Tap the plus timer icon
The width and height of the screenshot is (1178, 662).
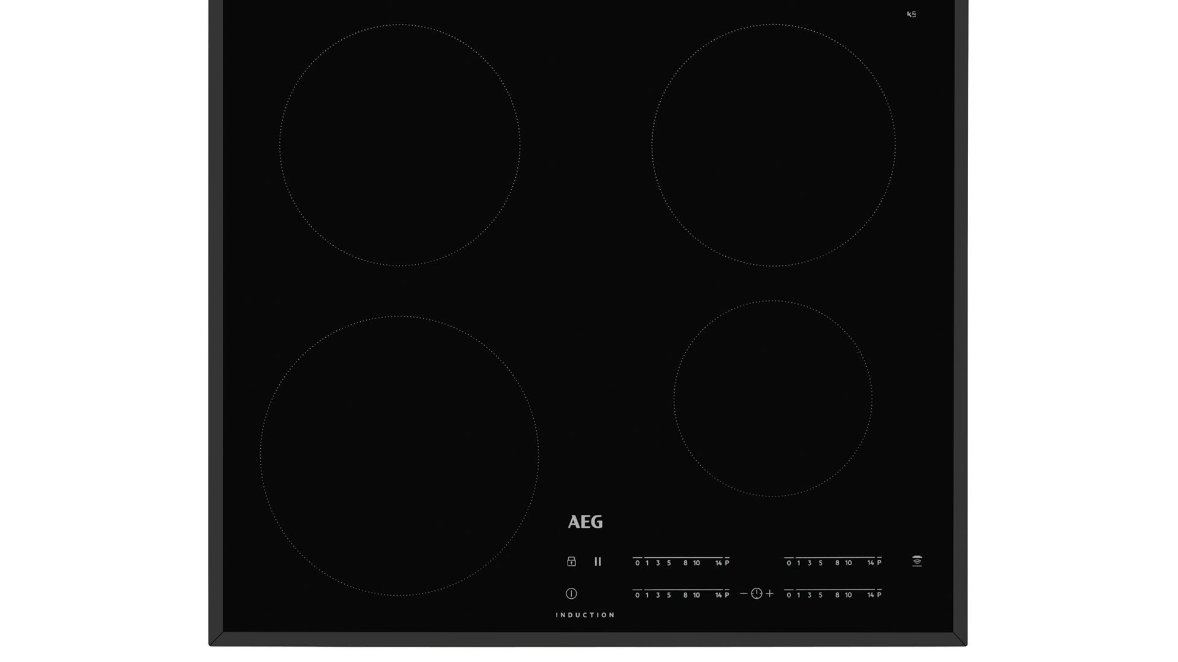pos(770,594)
